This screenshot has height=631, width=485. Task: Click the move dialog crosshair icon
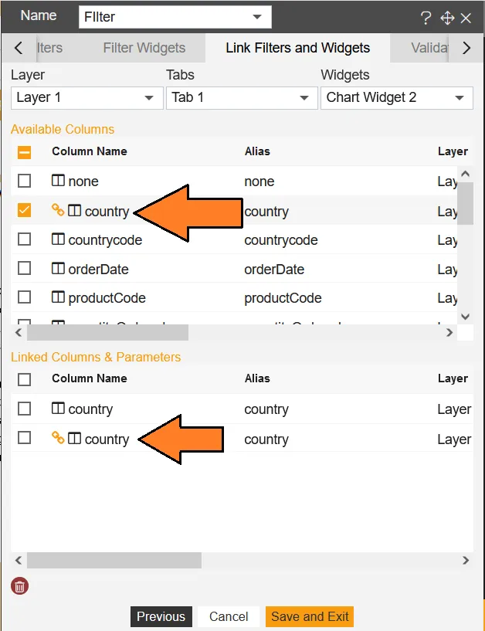point(446,19)
